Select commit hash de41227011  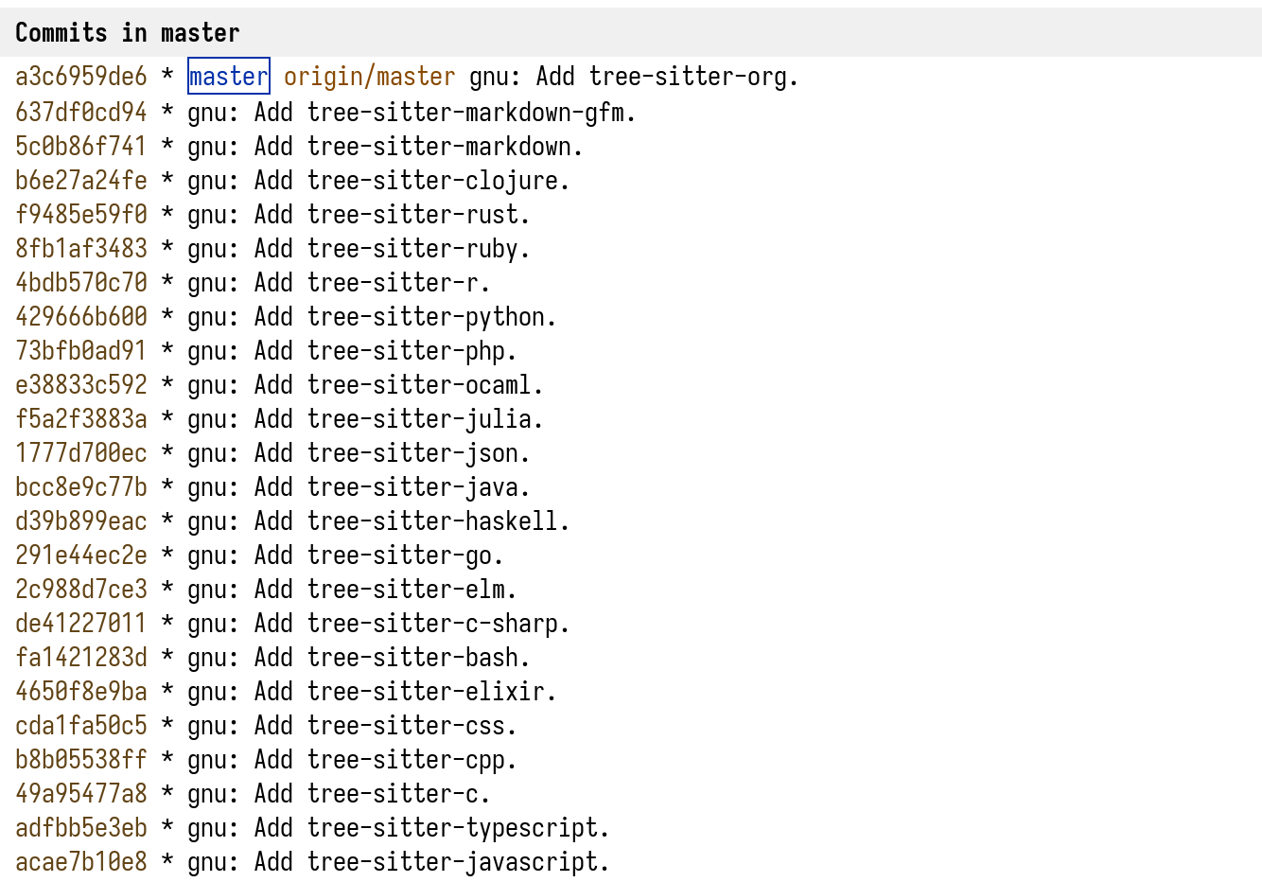tap(81, 624)
